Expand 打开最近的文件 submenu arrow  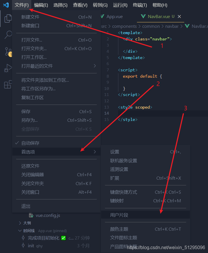95,66
